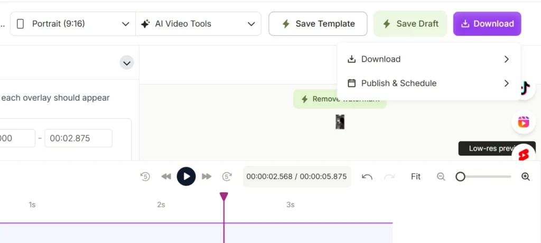This screenshot has width=541, height=243.
Task: Click the Save Template button
Action: coord(318,24)
